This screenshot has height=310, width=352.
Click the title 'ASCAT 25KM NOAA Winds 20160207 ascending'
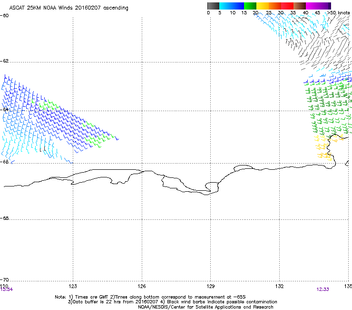click(68, 8)
